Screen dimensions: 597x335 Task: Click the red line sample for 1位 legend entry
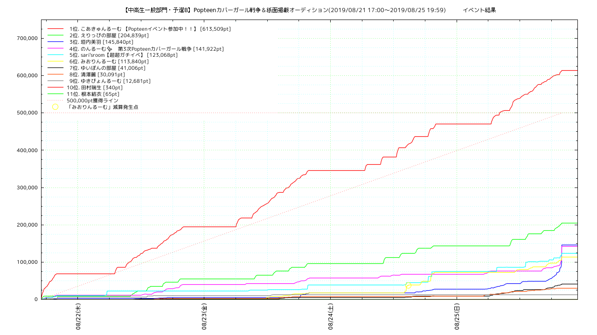55,29
